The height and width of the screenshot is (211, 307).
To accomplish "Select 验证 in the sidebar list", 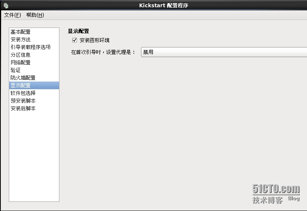I will [34, 70].
